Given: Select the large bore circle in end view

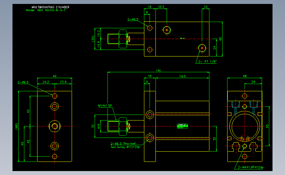Looking at the screenshot, I should (245, 126).
